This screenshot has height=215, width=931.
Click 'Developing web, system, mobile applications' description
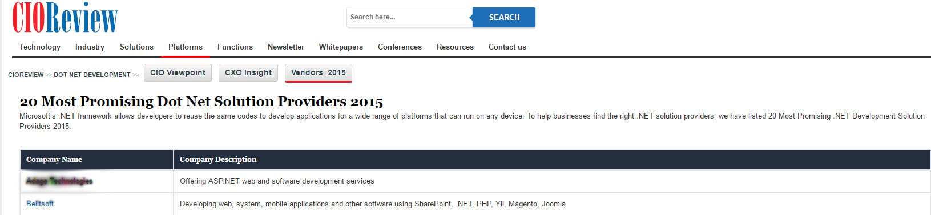point(373,204)
